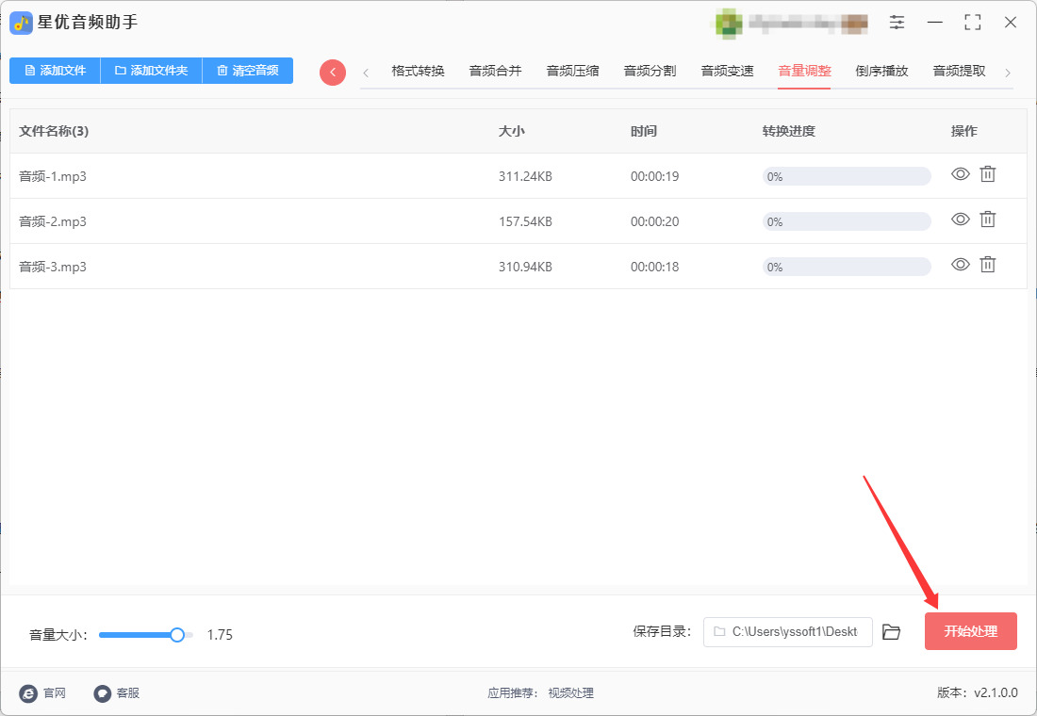Switch to the 音频合并 tab
Image resolution: width=1037 pixels, height=716 pixels.
click(495, 71)
